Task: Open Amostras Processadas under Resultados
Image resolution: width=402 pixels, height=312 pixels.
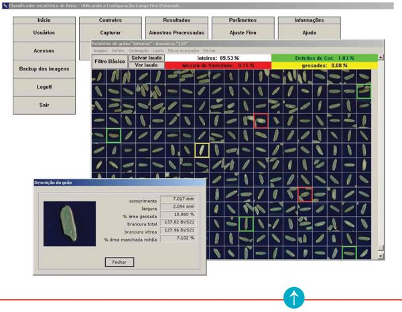Action: tap(176, 32)
